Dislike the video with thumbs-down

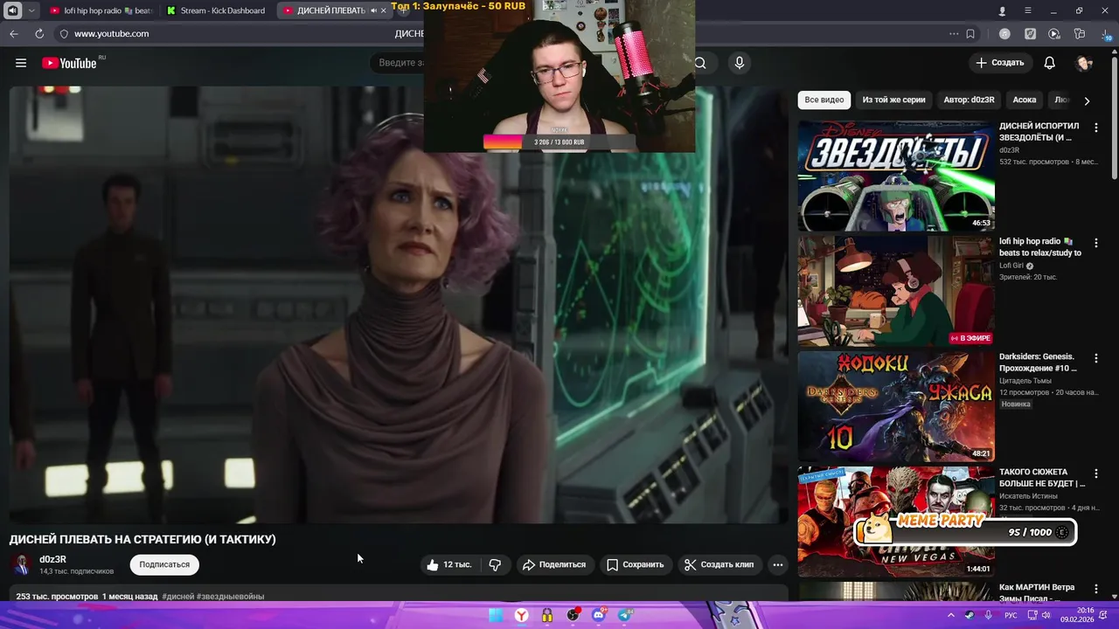(x=495, y=564)
